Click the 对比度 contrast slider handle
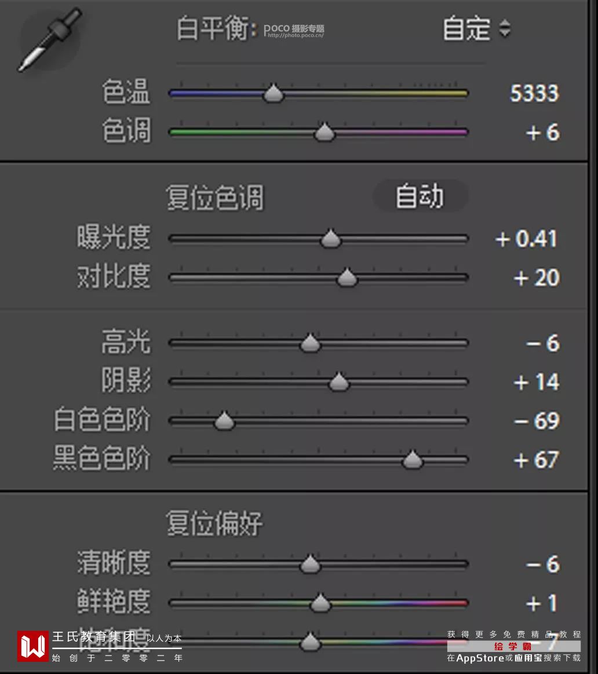The height and width of the screenshot is (674, 598). [x=347, y=278]
